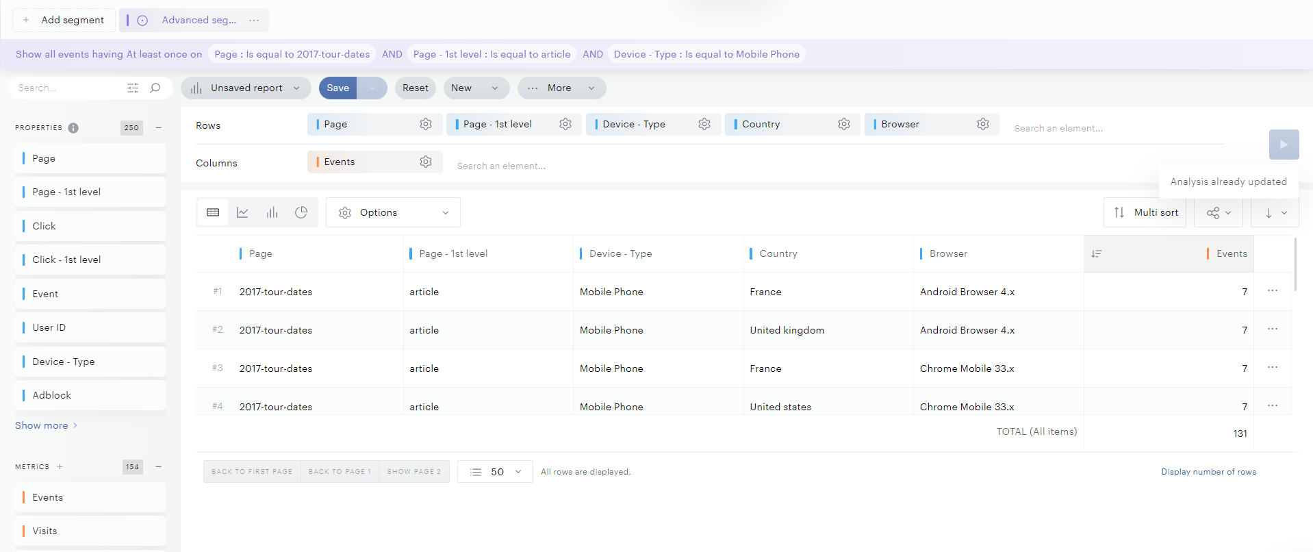Switch to bar chart view
1313x552 pixels.
pyautogui.click(x=272, y=212)
